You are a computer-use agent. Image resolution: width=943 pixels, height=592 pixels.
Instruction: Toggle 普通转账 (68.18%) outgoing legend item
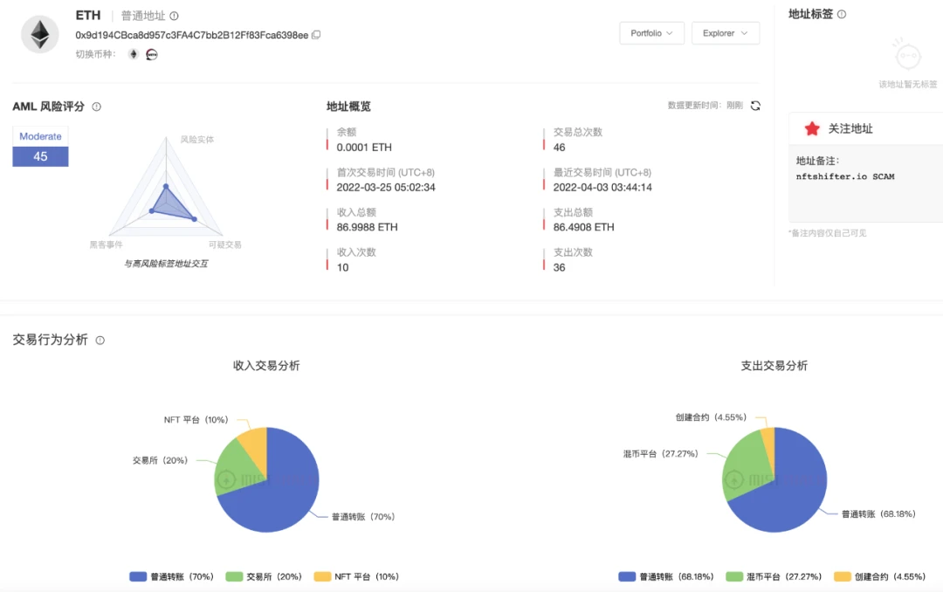pos(665,576)
